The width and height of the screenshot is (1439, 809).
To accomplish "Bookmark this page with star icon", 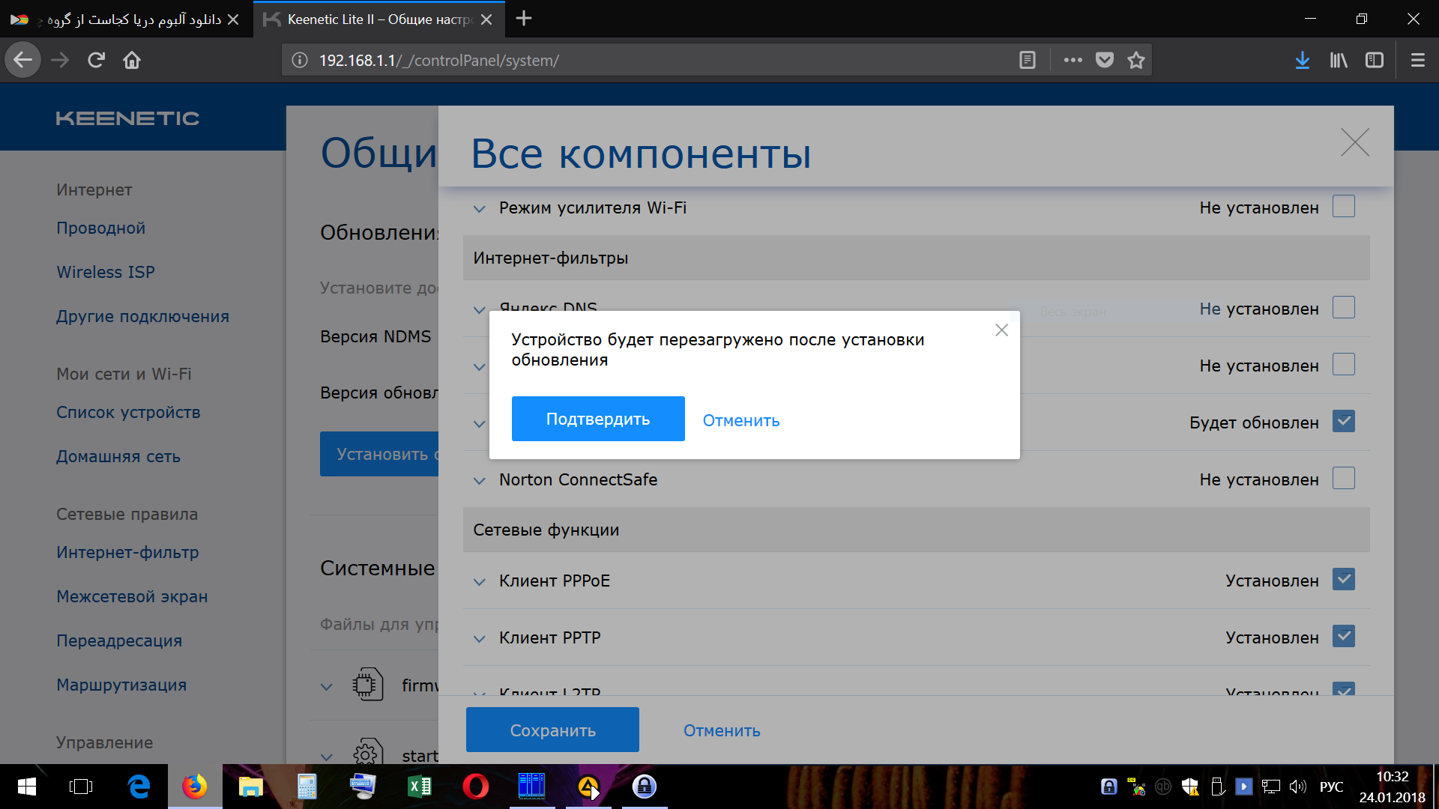I will [x=1136, y=60].
